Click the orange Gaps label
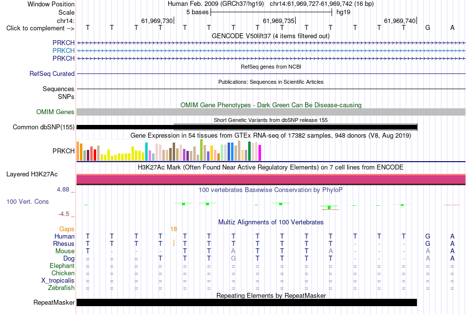Screen dimensions: 466x314 click(x=67, y=229)
